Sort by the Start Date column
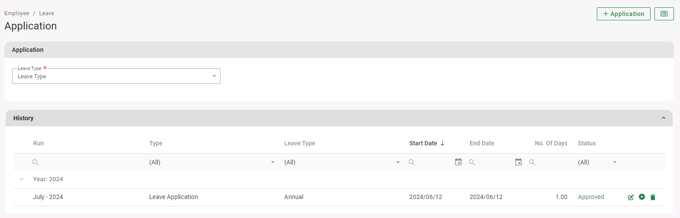This screenshot has height=218, width=680. pyautogui.click(x=423, y=144)
